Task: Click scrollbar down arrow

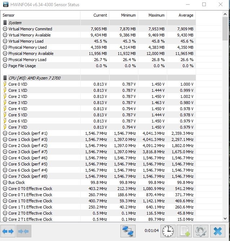Action: 225,218
